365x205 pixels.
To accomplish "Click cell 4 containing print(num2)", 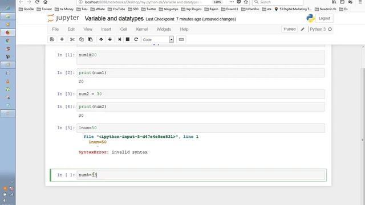I will pyautogui.click(x=201, y=106).
